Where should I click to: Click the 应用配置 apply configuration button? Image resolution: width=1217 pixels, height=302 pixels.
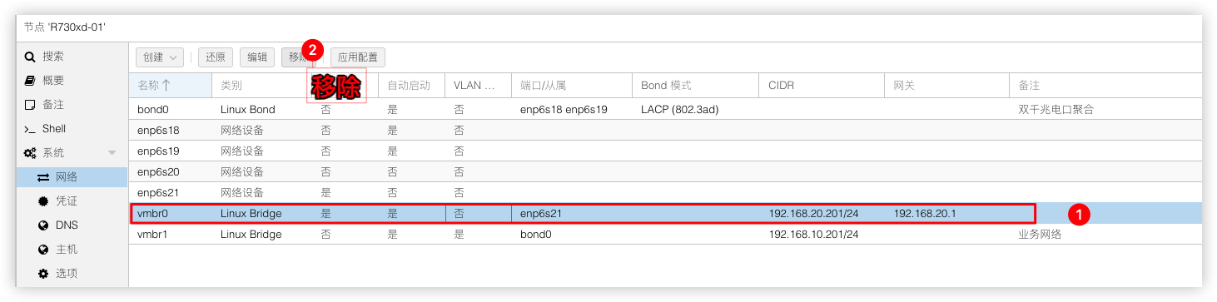click(x=358, y=57)
